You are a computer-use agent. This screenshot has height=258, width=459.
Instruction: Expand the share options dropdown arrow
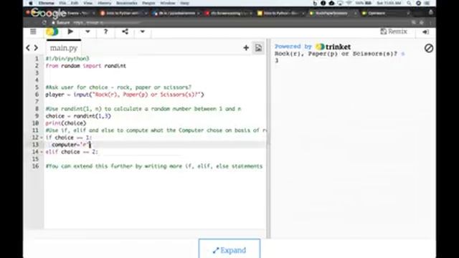coord(142,32)
